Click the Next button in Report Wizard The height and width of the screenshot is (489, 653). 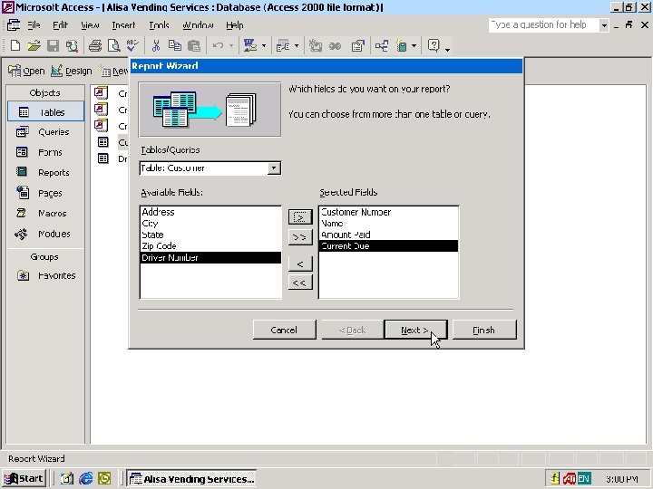[415, 330]
